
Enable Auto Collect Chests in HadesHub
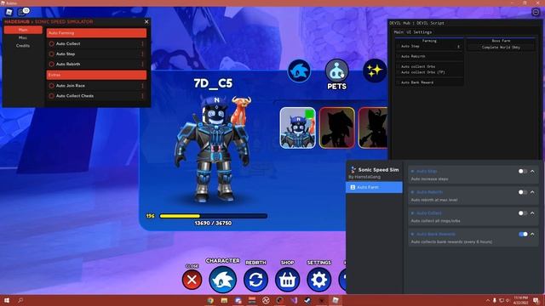pyautogui.click(x=51, y=96)
